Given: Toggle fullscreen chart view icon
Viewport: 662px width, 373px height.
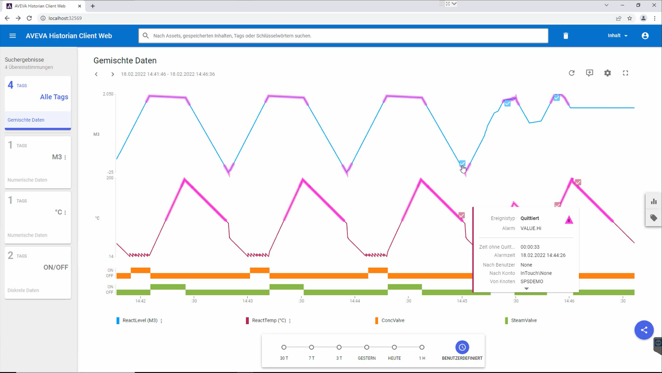Looking at the screenshot, I should [626, 73].
